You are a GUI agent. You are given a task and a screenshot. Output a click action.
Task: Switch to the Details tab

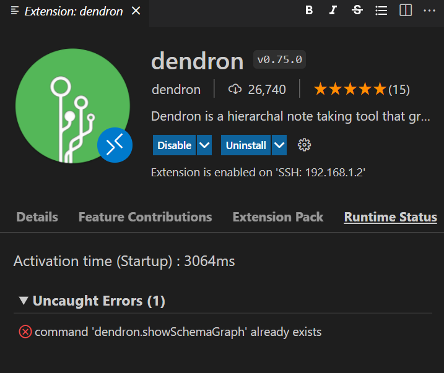click(37, 217)
